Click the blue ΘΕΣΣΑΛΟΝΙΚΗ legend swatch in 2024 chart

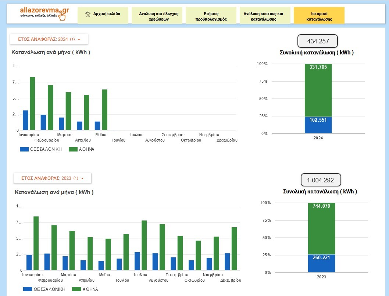tap(24, 149)
